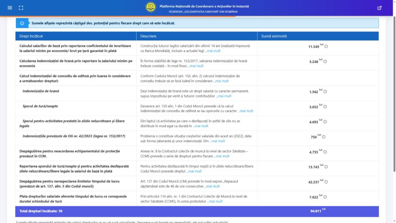Click the page vertical scrollbar

point(394,94)
